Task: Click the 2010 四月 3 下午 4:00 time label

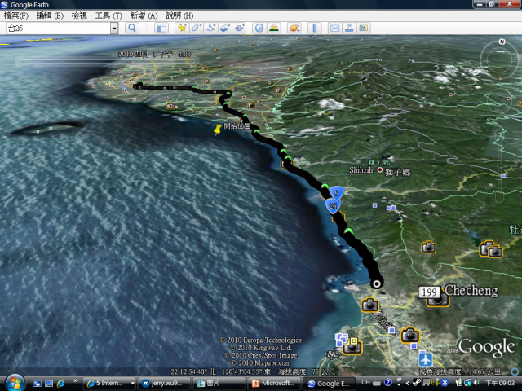Action: click(x=154, y=54)
